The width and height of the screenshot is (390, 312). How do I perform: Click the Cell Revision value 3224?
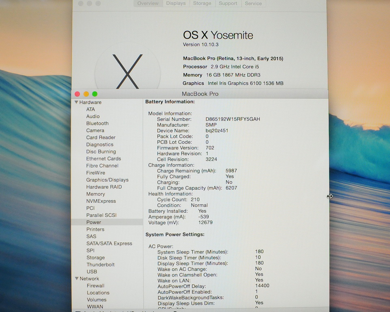(211, 159)
